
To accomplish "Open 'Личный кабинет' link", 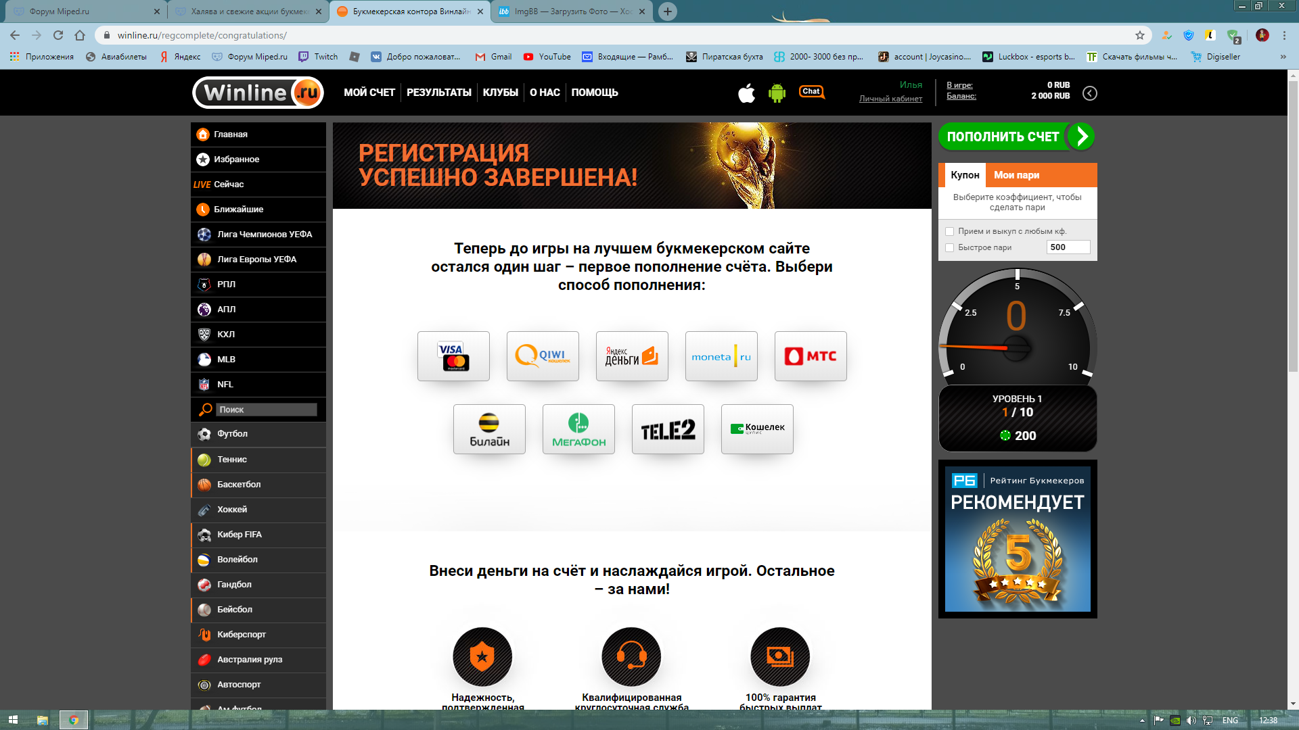I will point(890,99).
